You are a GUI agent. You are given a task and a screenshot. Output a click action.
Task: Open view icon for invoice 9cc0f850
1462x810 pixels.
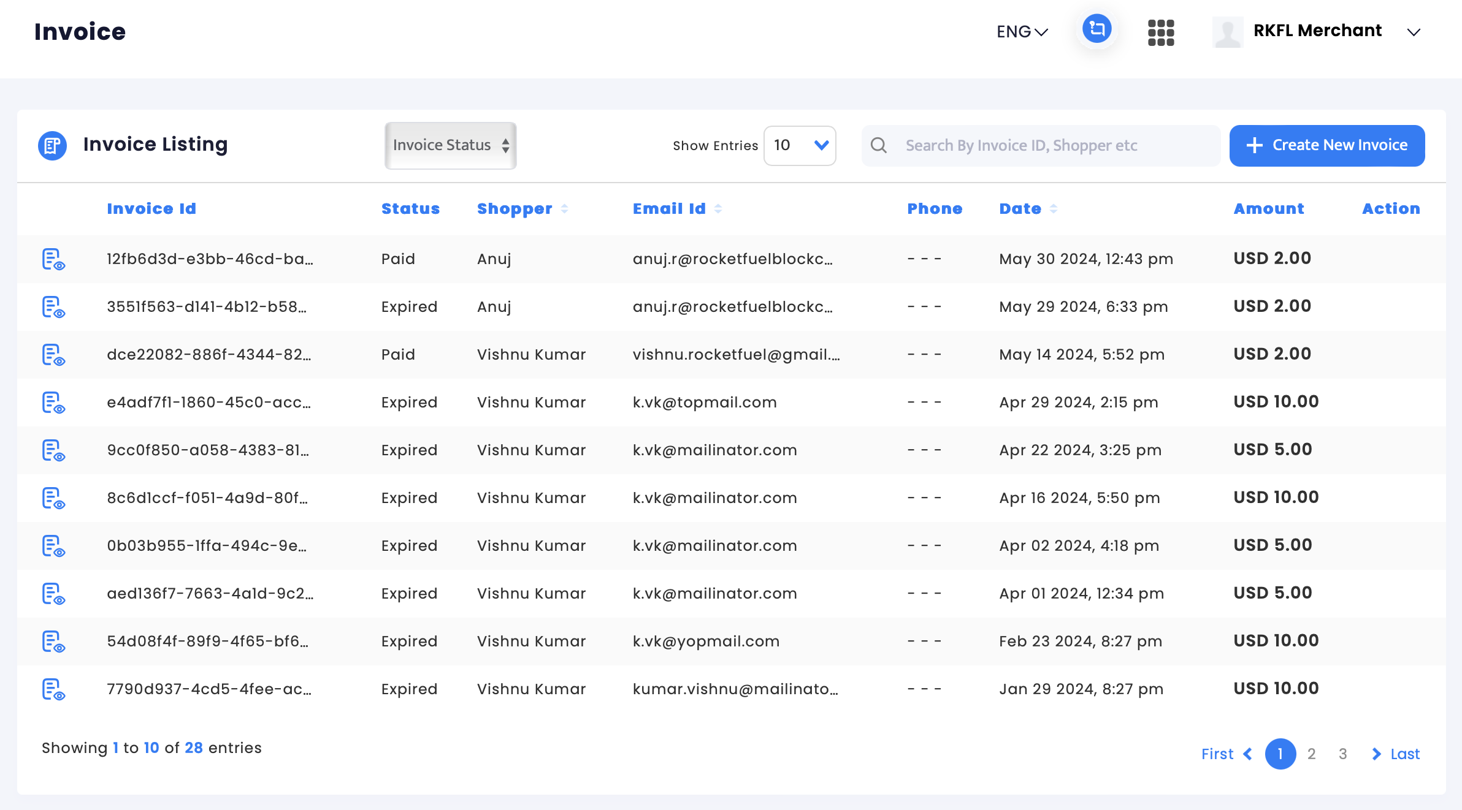(x=53, y=450)
